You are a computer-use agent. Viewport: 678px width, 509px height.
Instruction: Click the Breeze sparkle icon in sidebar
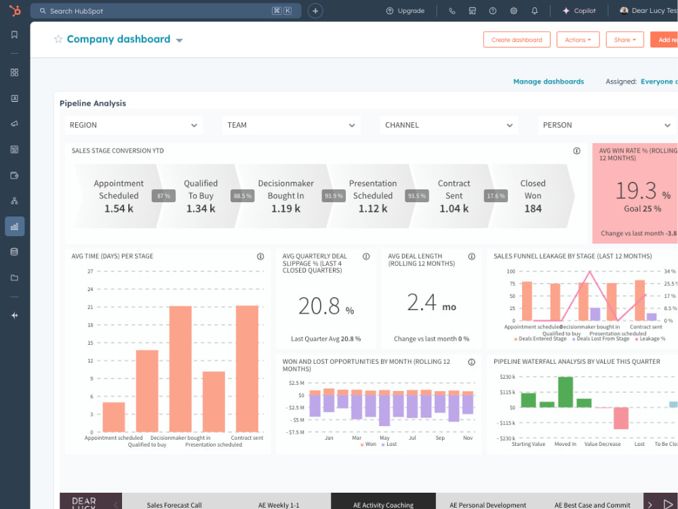coord(14,316)
